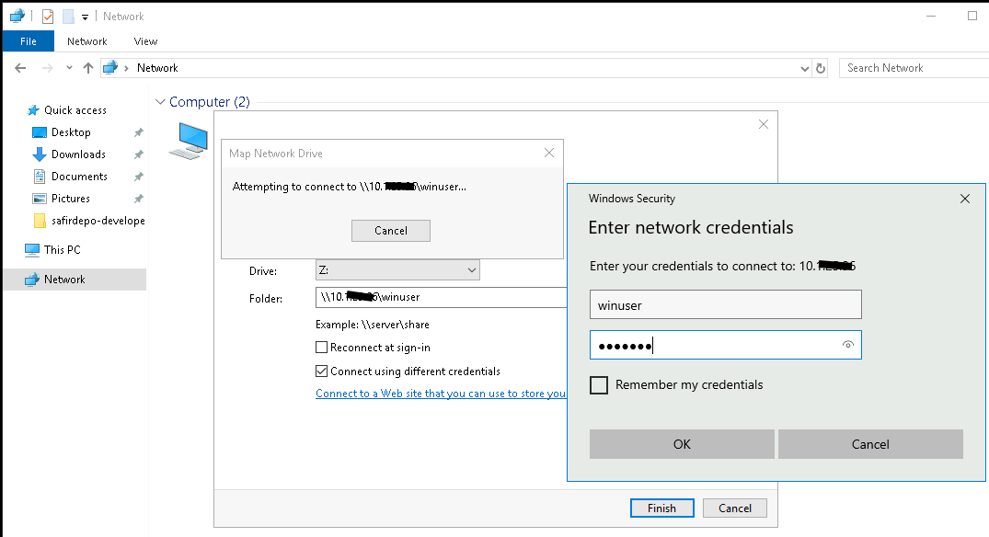
Task: Open the File menu
Action: pyautogui.click(x=29, y=41)
